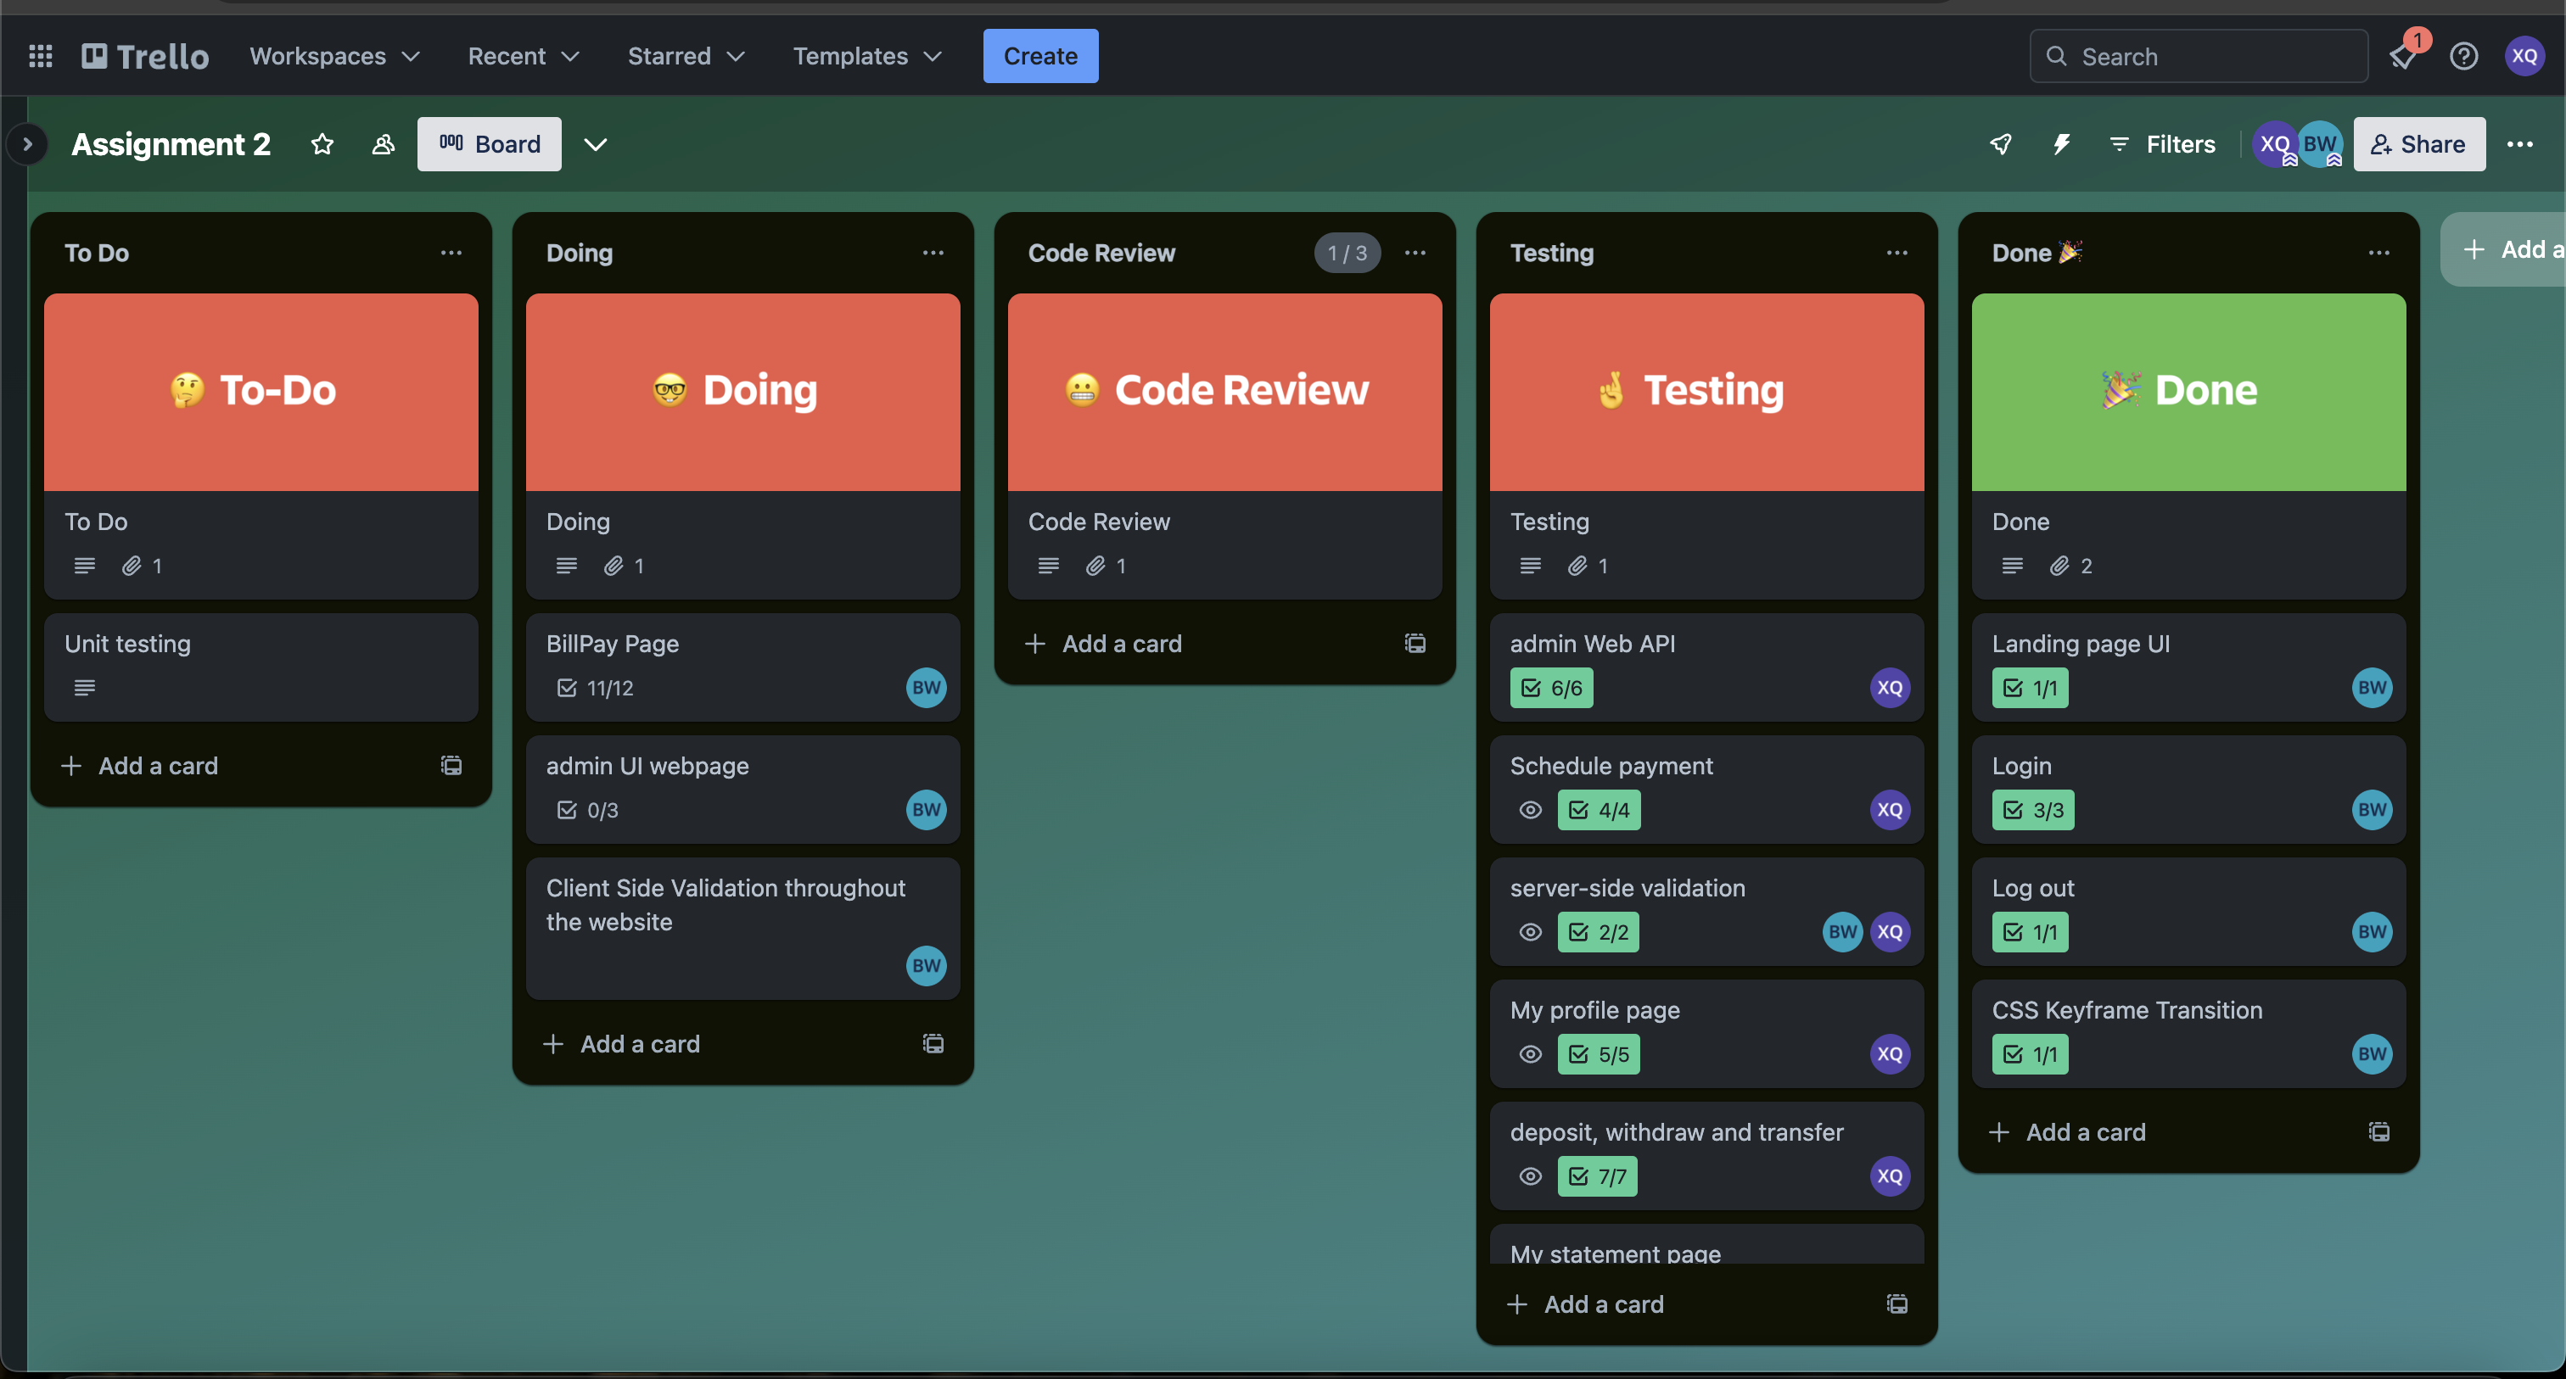Create from template in To Do list
Screen dimensions: 2566x1379
click(451, 765)
